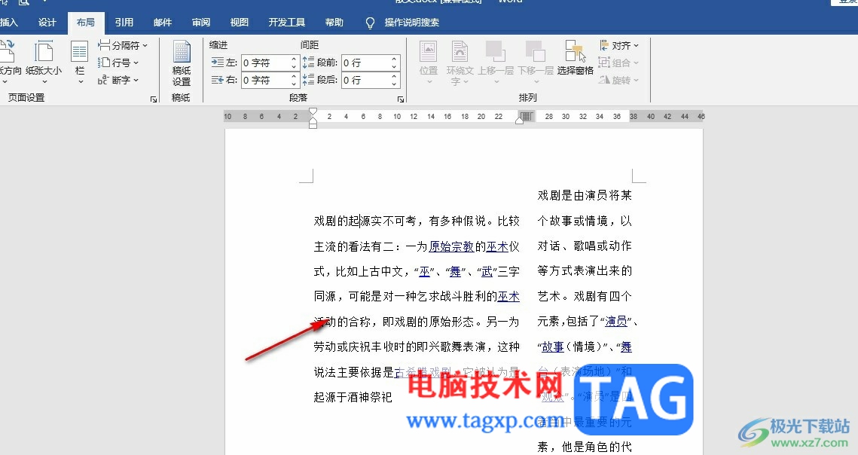The width and height of the screenshot is (858, 455).
Task: Open 段落 paragraph dialog launcher
Action: (x=401, y=99)
